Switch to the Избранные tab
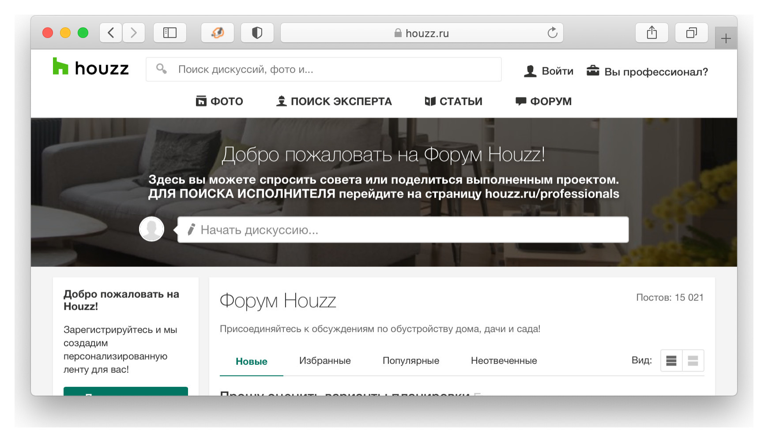This screenshot has width=768, height=442. point(325,360)
